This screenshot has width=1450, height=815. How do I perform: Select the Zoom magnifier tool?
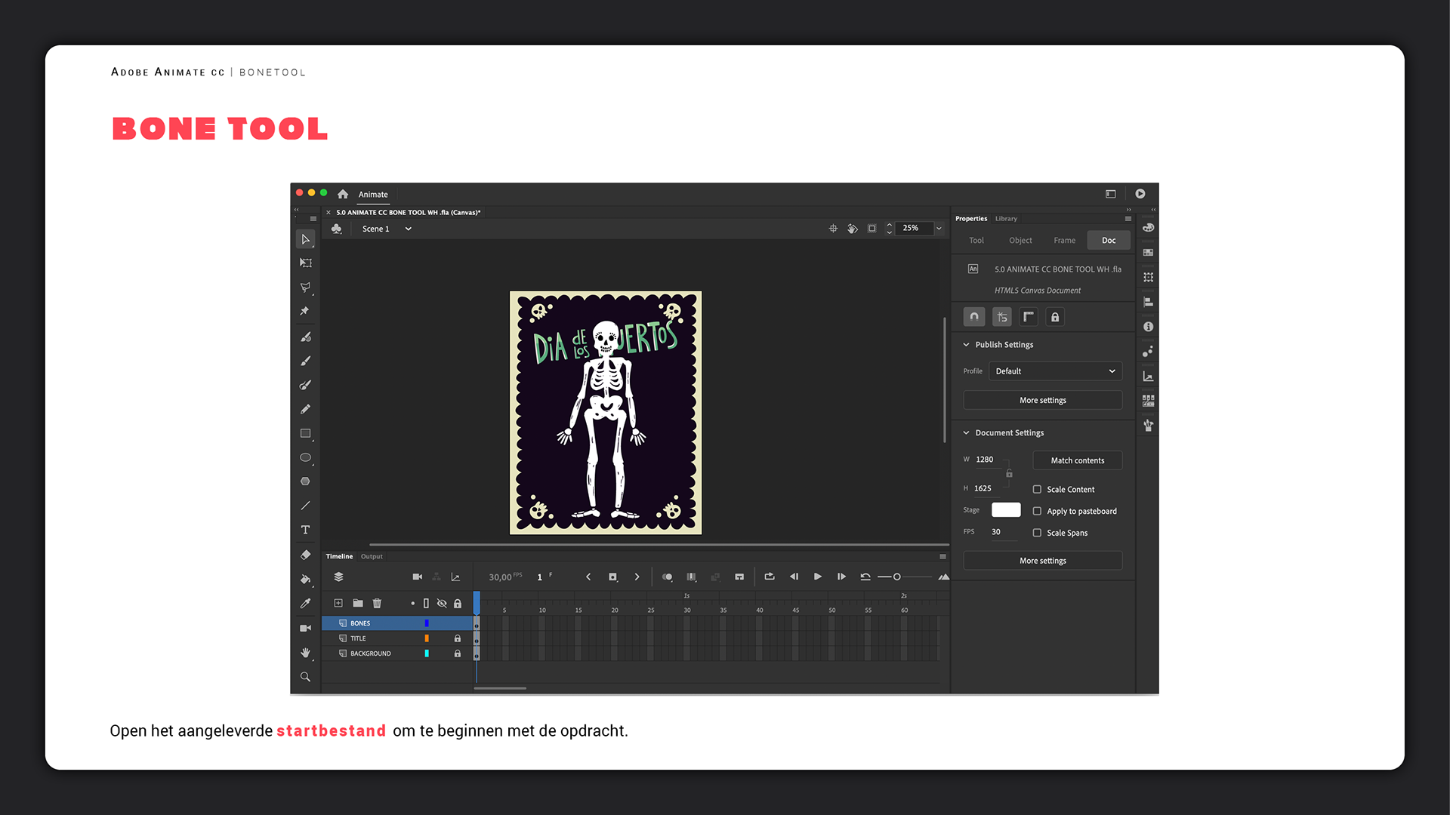point(305,677)
